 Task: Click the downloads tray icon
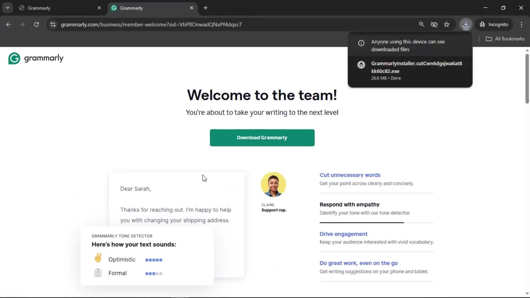466,24
